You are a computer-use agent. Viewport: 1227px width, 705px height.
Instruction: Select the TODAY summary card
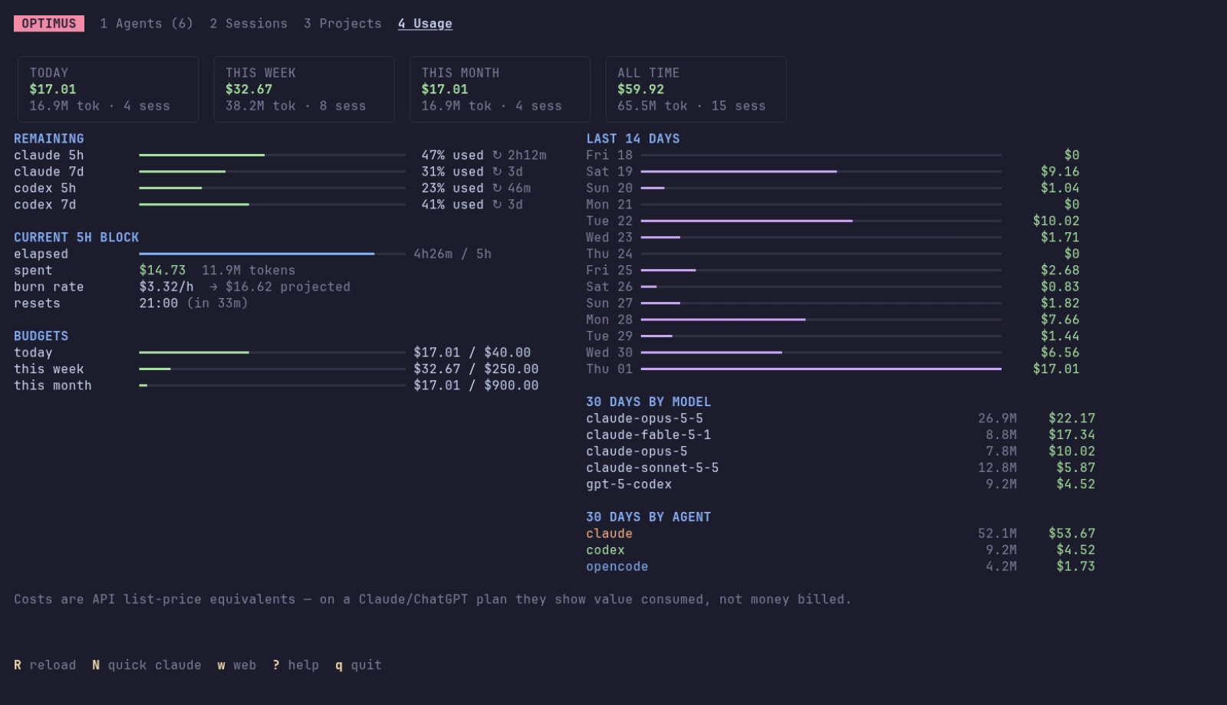tap(108, 89)
